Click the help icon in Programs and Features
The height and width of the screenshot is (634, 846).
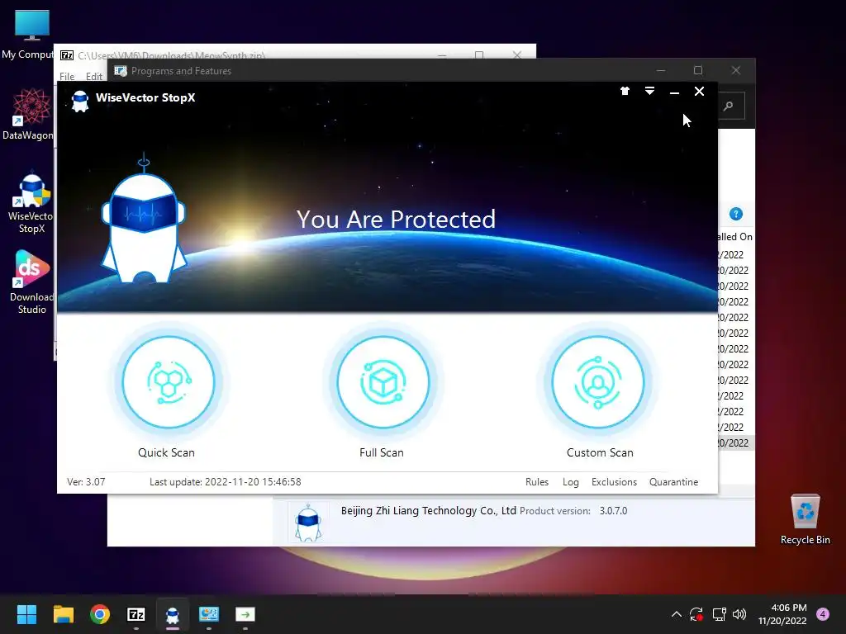click(x=736, y=214)
